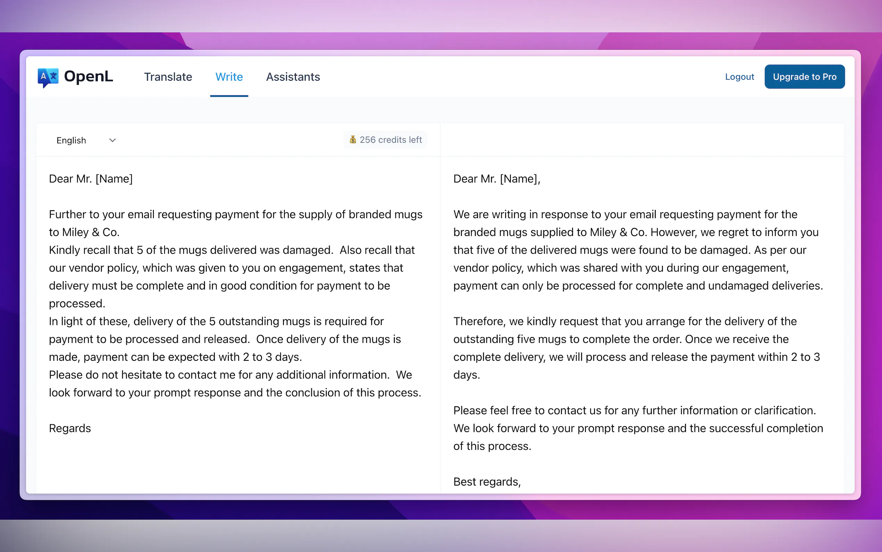The image size is (882, 552).
Task: Click input sentence starting 'In light of these'
Action: [x=216, y=322]
